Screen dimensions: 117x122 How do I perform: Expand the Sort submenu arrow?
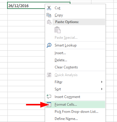[x=102, y=89]
